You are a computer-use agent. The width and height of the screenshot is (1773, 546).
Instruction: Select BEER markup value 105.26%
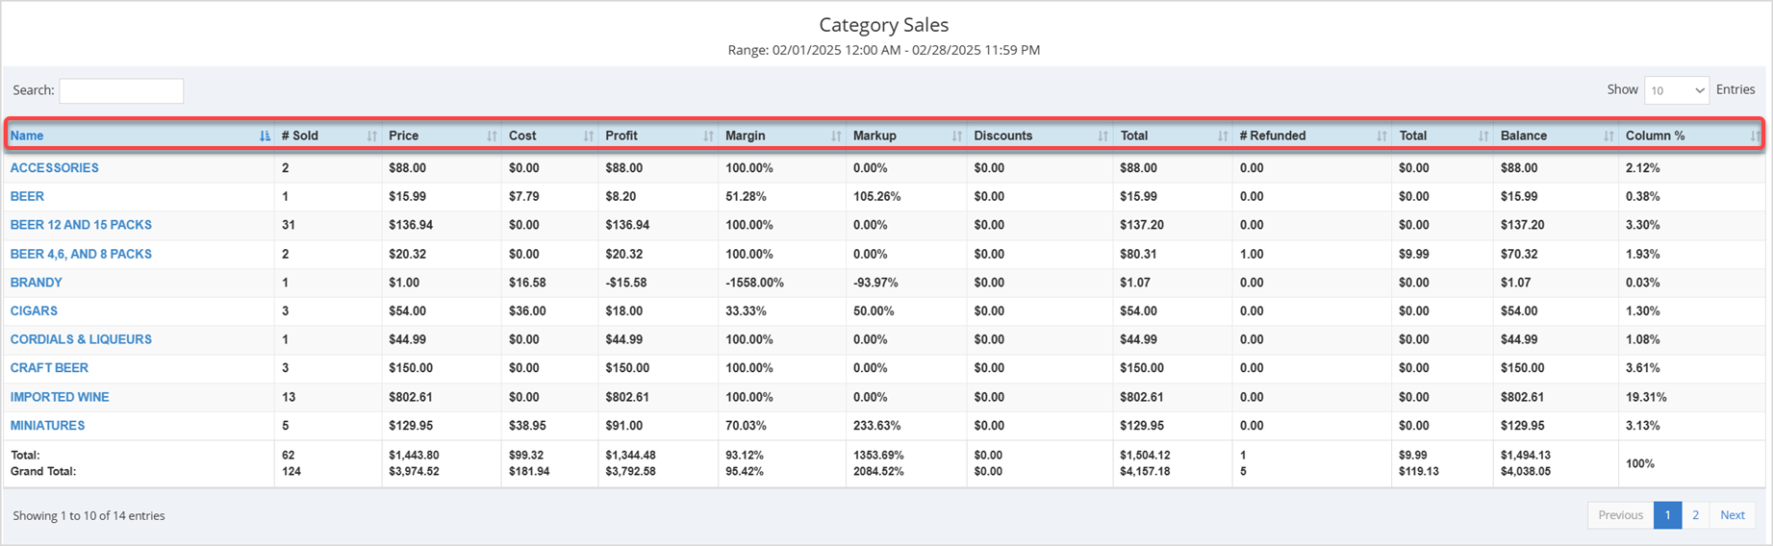tap(876, 196)
